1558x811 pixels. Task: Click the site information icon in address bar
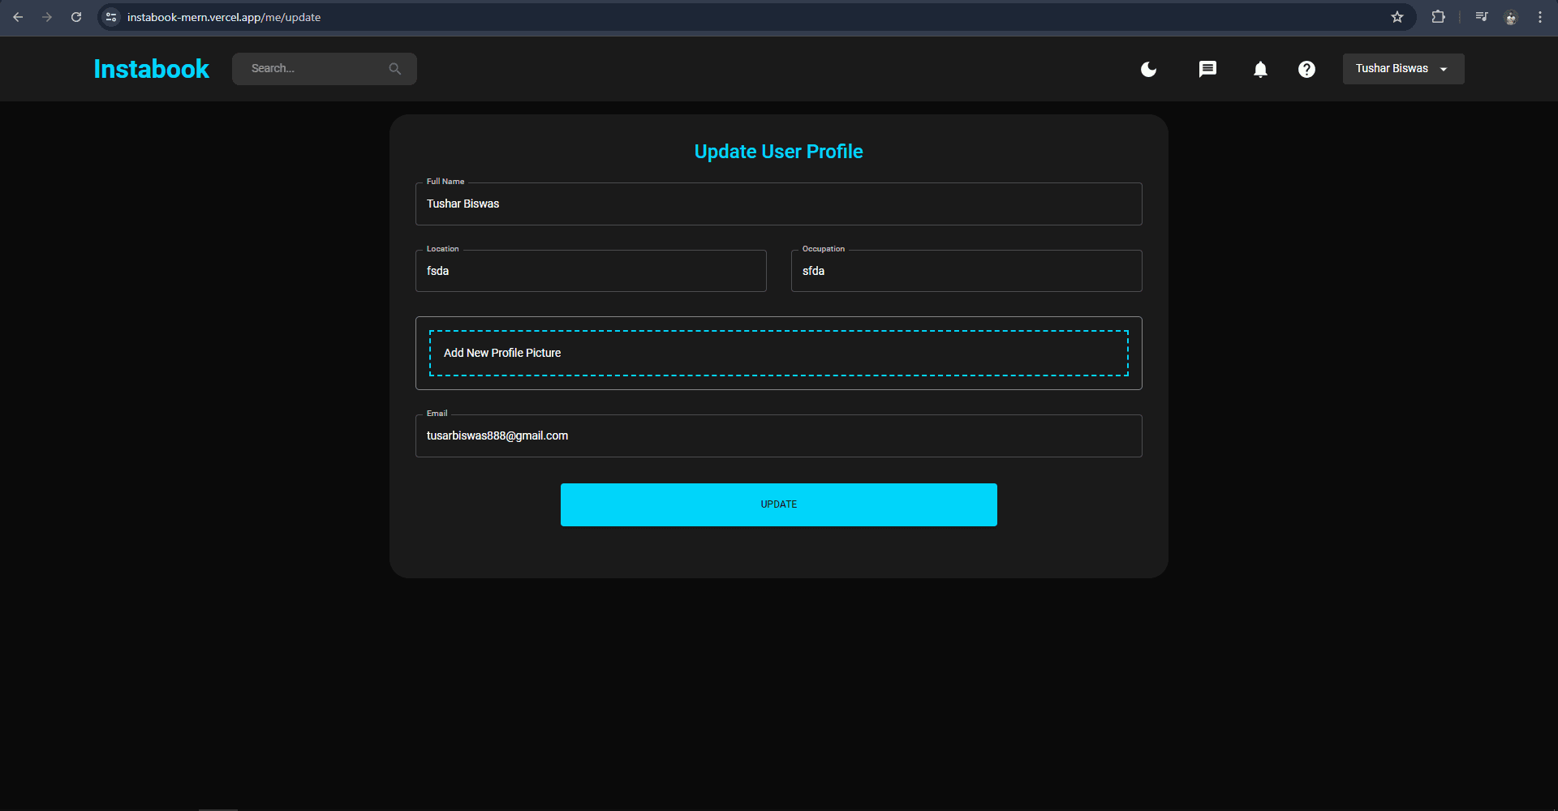coord(110,16)
